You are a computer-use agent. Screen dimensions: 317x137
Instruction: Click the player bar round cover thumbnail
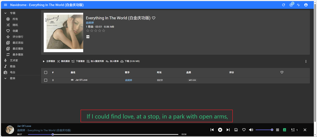click(x=10, y=130)
